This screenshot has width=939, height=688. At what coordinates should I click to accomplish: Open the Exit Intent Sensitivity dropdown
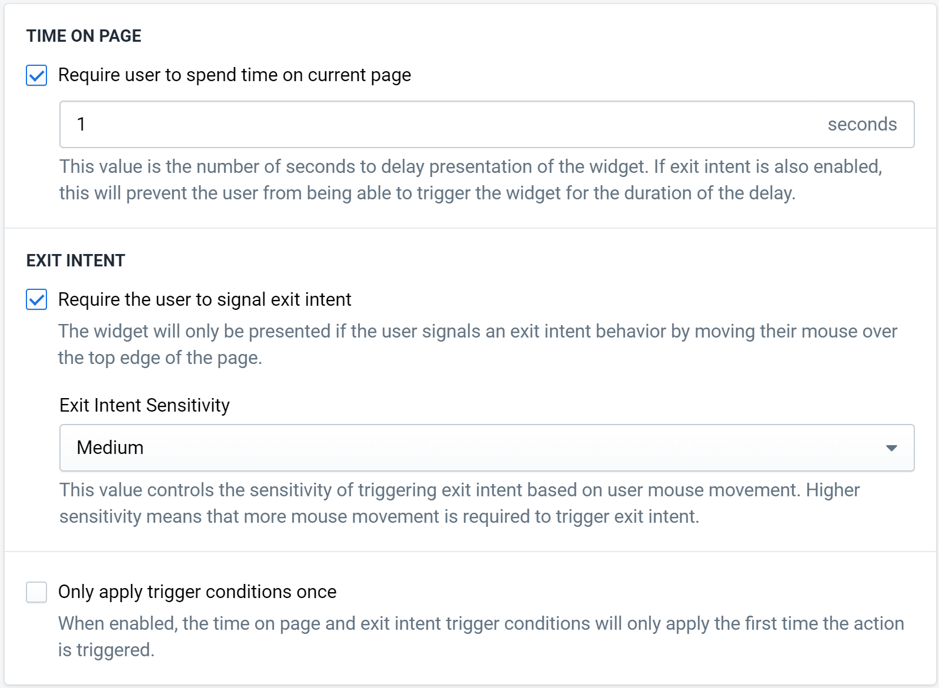tap(487, 447)
